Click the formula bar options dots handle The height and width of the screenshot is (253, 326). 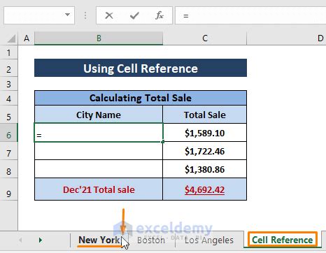click(x=85, y=15)
